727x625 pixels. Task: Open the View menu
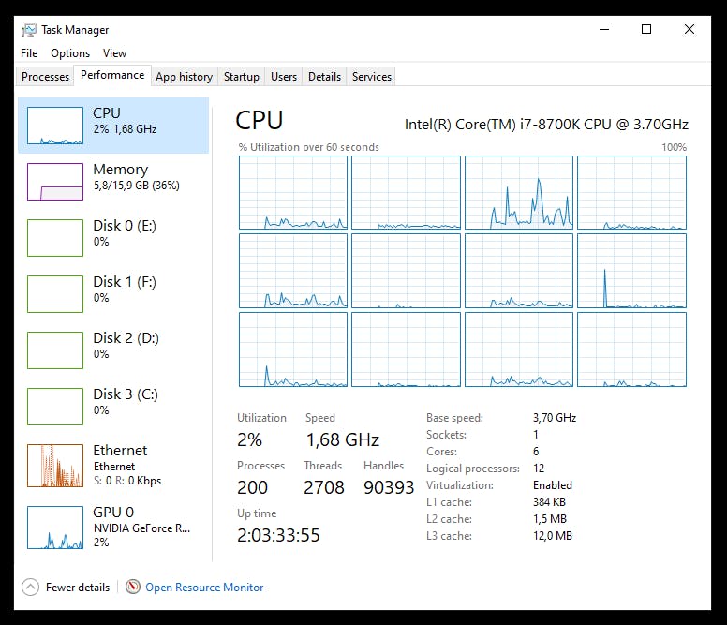[x=114, y=53]
